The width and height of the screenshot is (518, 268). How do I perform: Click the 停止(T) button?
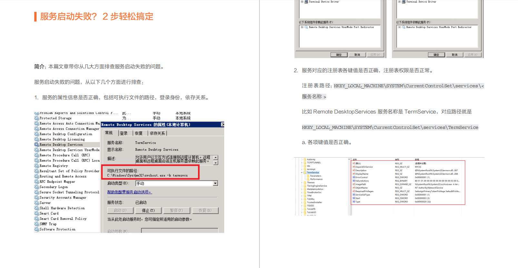tap(148, 210)
